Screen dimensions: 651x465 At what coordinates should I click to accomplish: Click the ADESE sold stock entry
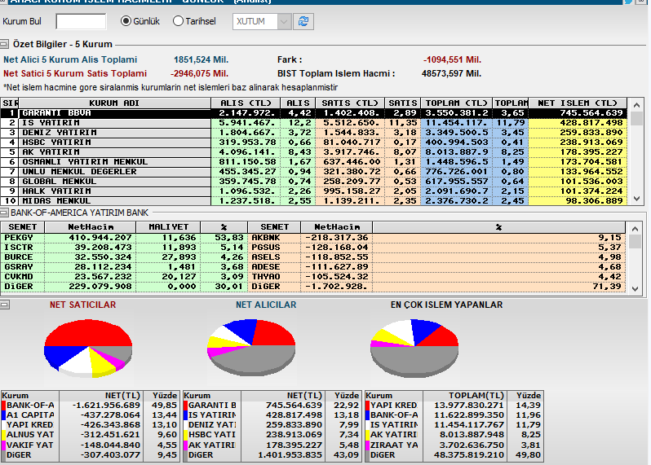(x=436, y=267)
